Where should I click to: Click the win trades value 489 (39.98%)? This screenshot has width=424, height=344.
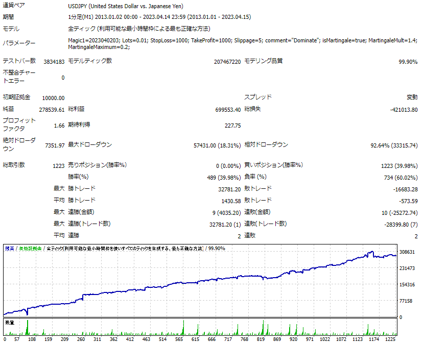(224, 178)
